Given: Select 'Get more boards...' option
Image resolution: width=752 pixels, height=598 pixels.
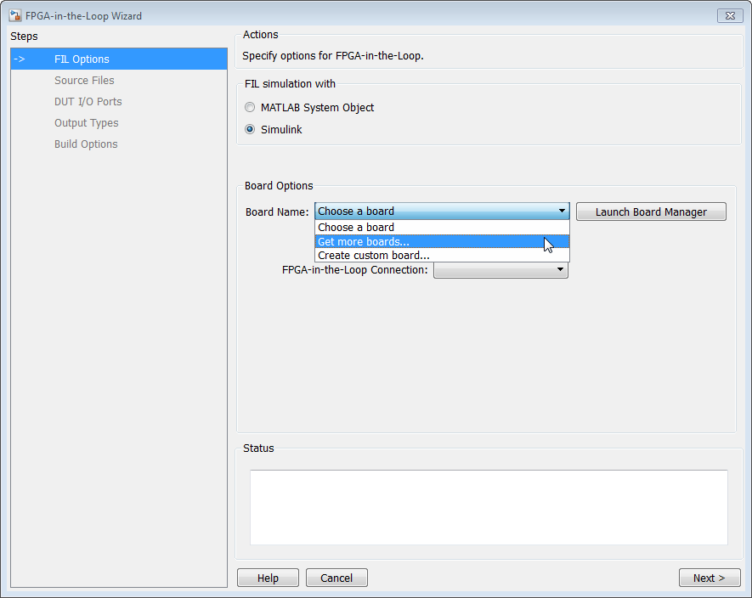Looking at the screenshot, I should [442, 242].
